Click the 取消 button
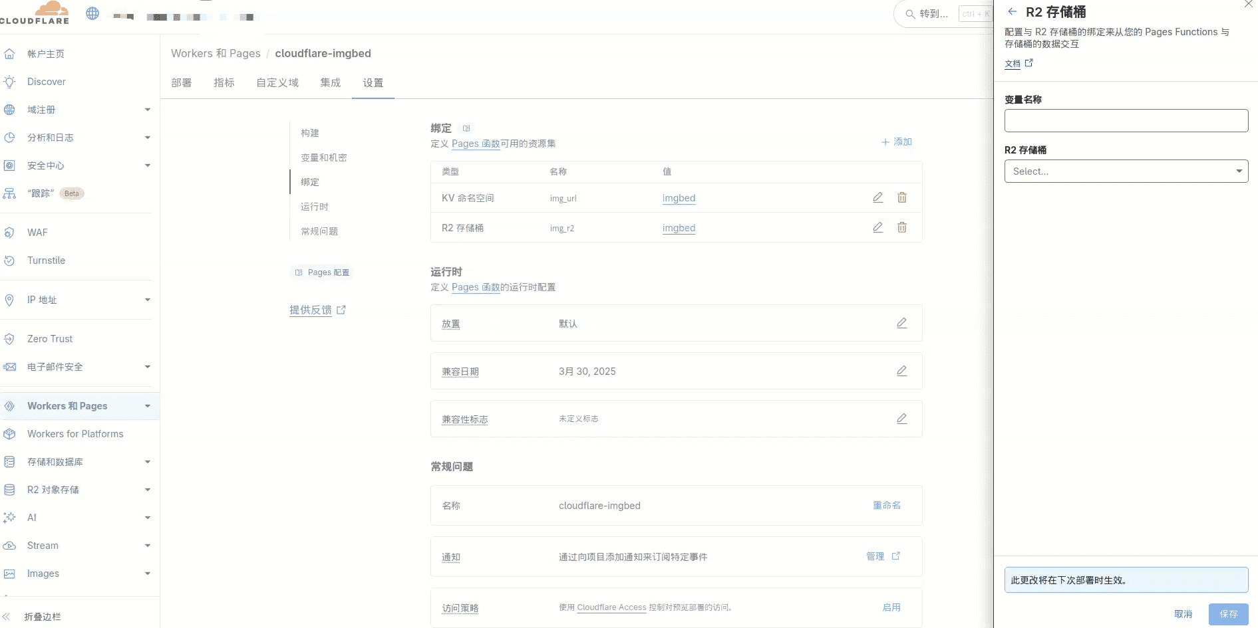The height and width of the screenshot is (628, 1258). coord(1183,614)
